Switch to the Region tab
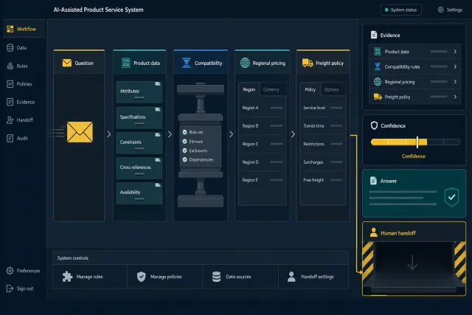Image resolution: width=472 pixels, height=315 pixels. tap(249, 89)
